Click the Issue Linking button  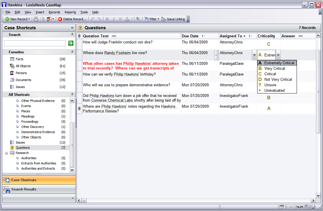[x=173, y=19]
